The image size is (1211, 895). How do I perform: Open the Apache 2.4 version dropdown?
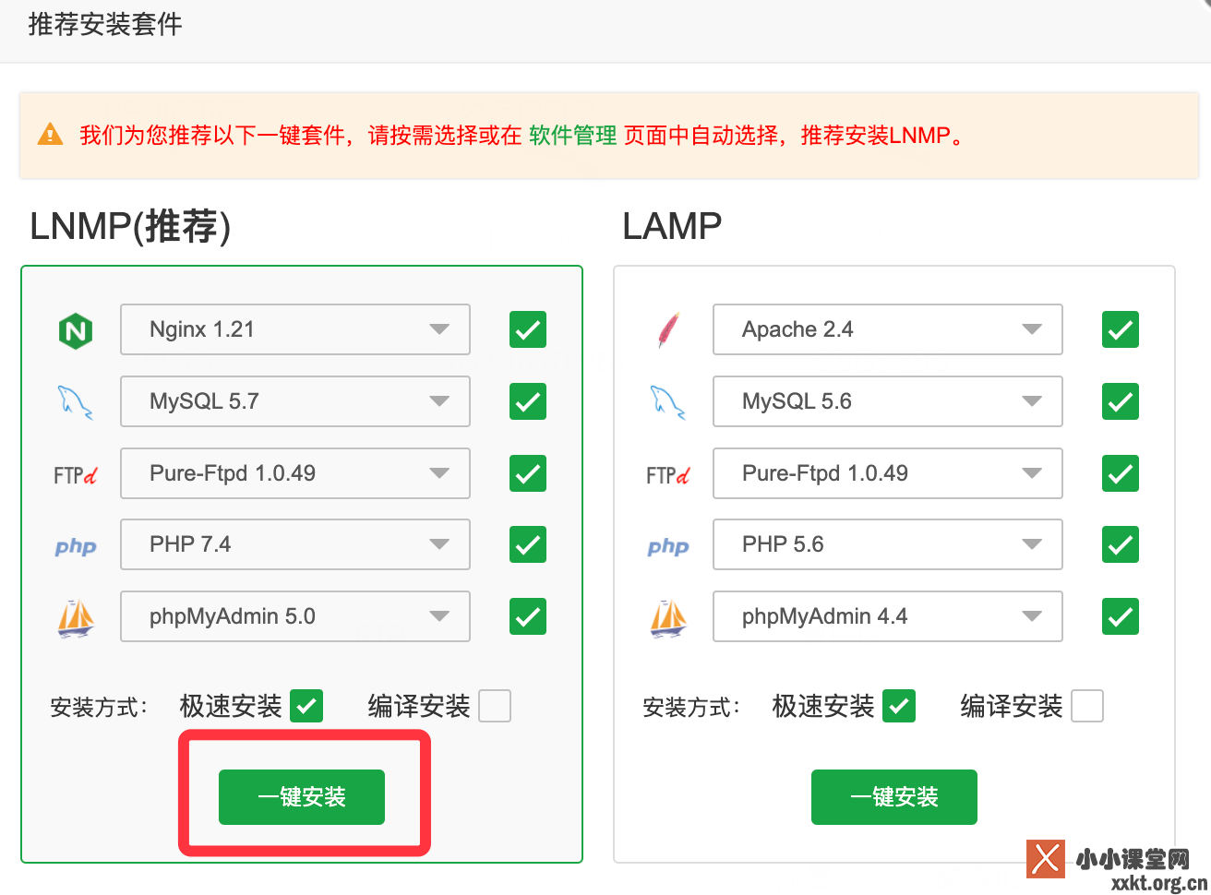click(x=888, y=329)
